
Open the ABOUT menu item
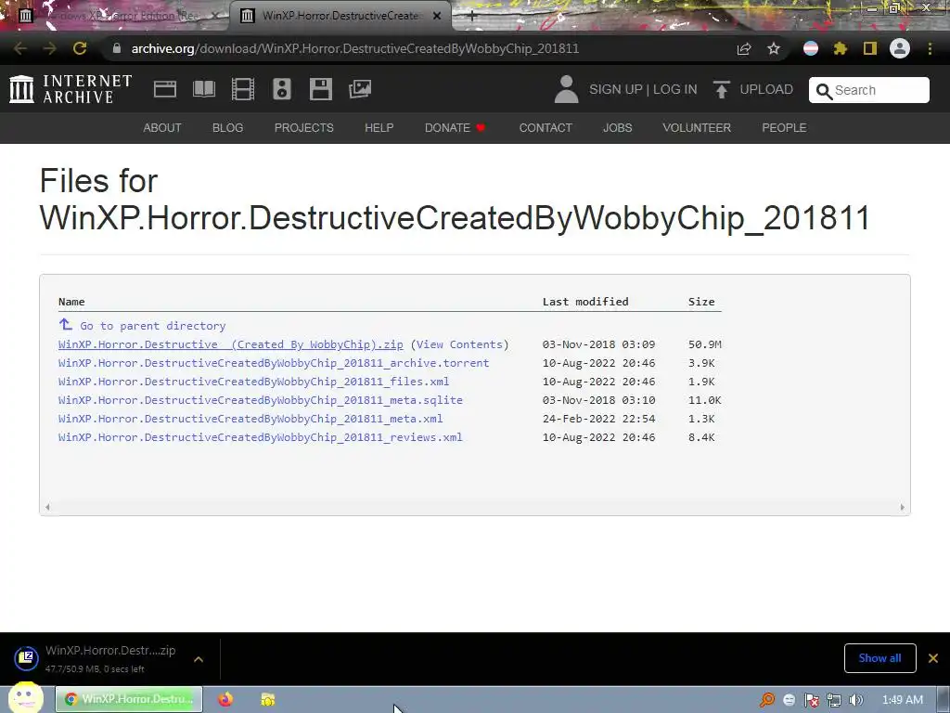pos(161,128)
